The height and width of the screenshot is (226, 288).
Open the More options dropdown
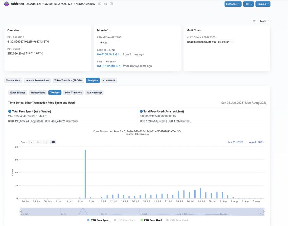coord(264,21)
